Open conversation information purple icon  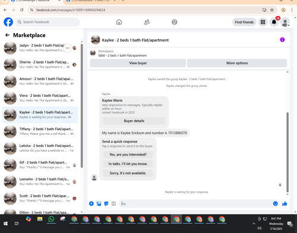(282, 40)
